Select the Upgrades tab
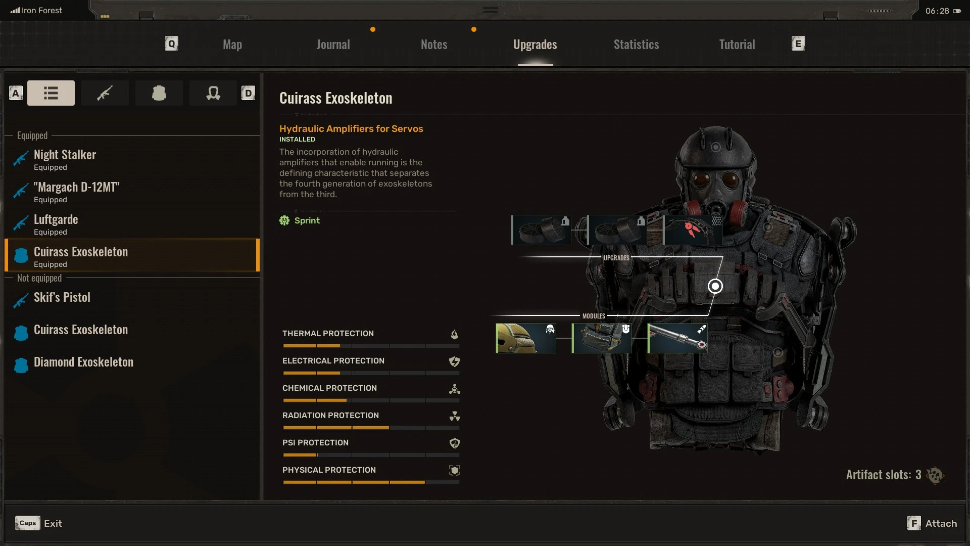Viewport: 970px width, 546px height. 535,44
